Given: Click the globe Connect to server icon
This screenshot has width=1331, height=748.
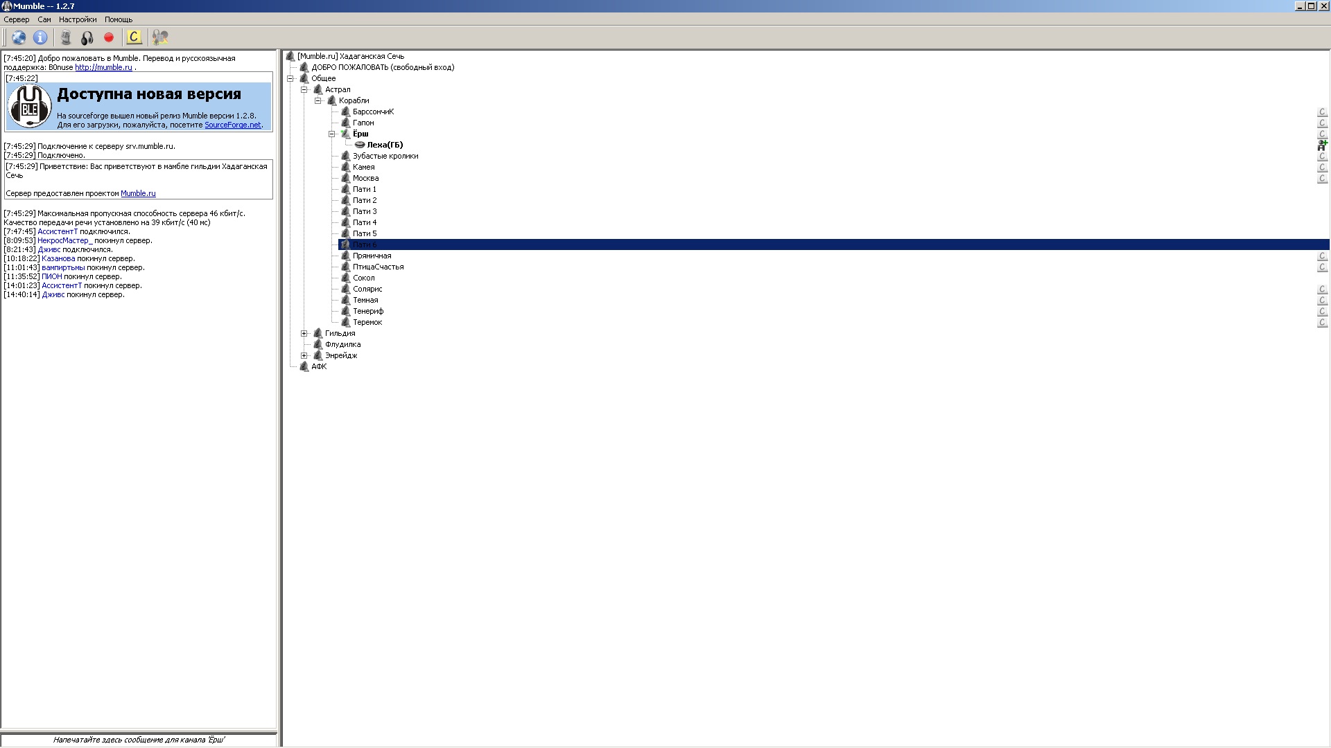Looking at the screenshot, I should tap(19, 37).
